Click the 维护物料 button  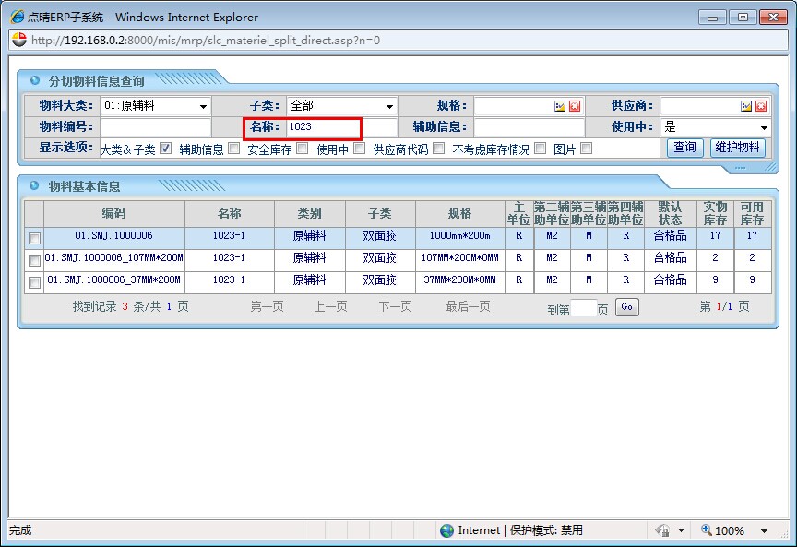737,148
